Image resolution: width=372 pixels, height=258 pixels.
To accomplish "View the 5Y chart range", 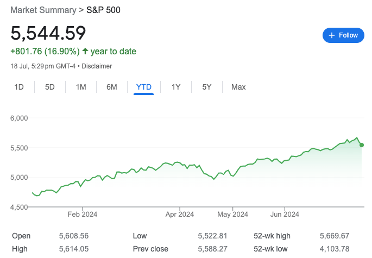I will point(207,87).
